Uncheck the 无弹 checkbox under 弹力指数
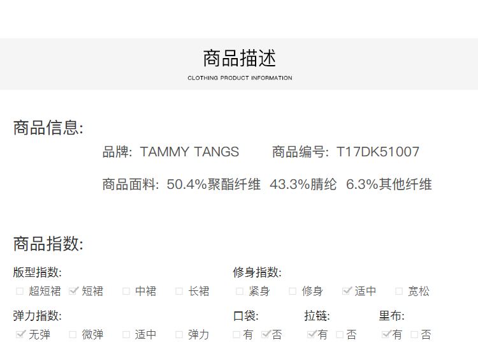 20,334
